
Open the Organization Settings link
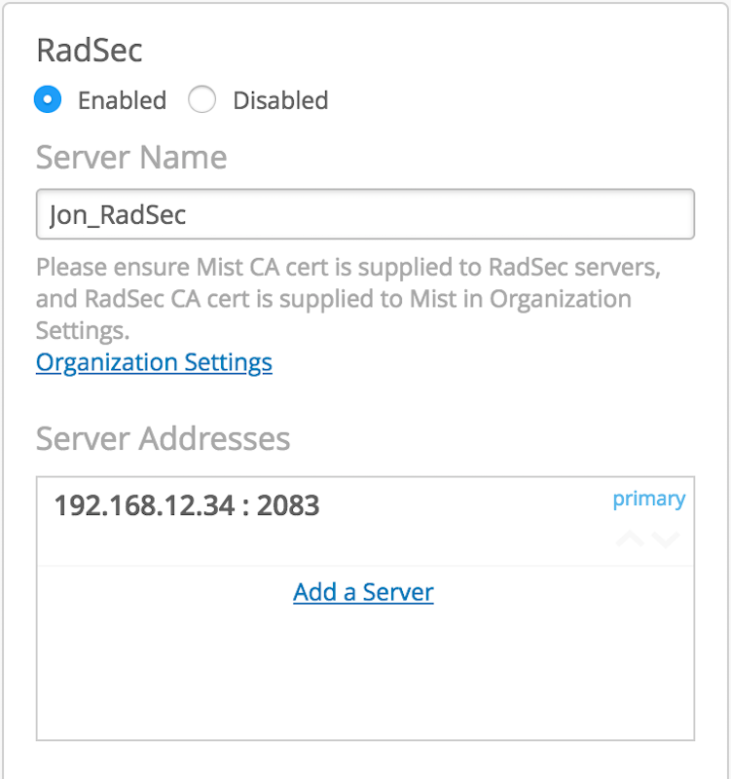click(154, 362)
